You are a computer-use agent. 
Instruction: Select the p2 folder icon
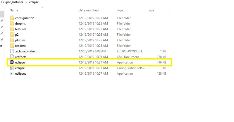pos(12,35)
